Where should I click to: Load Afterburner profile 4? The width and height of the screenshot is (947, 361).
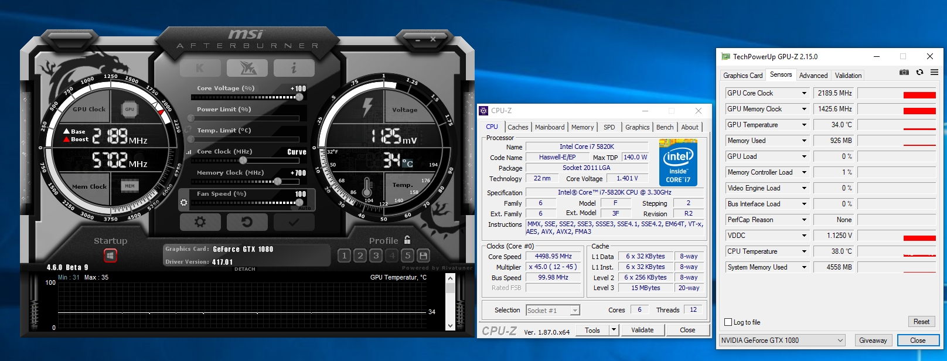tap(392, 256)
